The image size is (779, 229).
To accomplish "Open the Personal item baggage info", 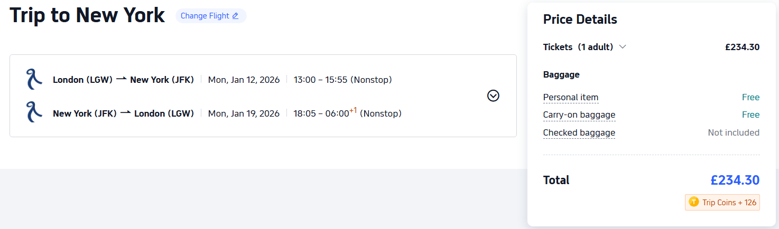I will coord(571,98).
